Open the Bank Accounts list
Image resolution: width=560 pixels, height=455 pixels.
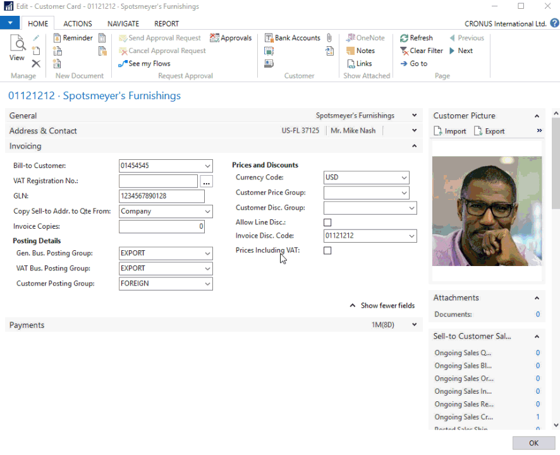click(293, 37)
